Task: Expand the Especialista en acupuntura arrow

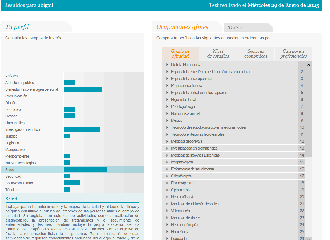Action: [167, 79]
